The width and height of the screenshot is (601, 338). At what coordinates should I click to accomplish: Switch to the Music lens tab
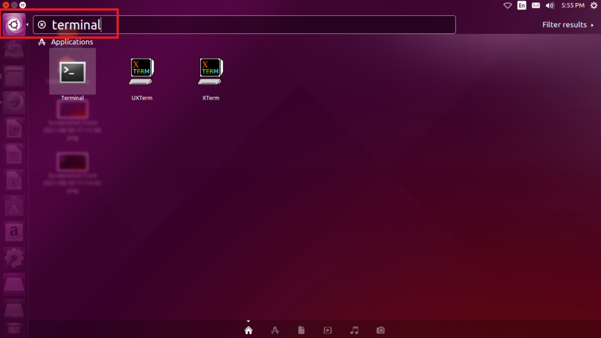pyautogui.click(x=354, y=330)
